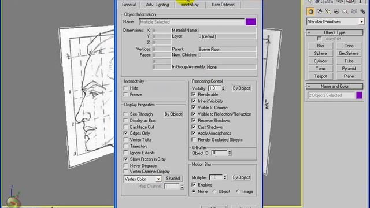Enable Trajectory display

coord(126,146)
